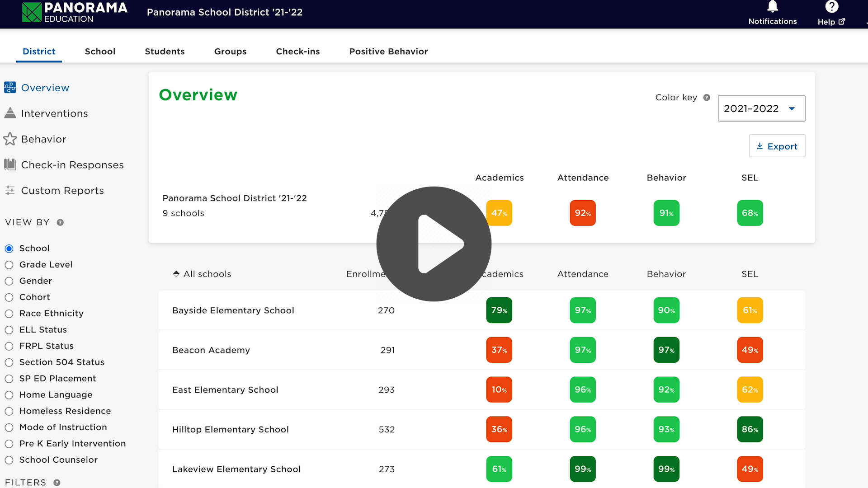Screen dimensions: 868x488
Task: Open Bayside Elementary School row
Action: pos(481,310)
